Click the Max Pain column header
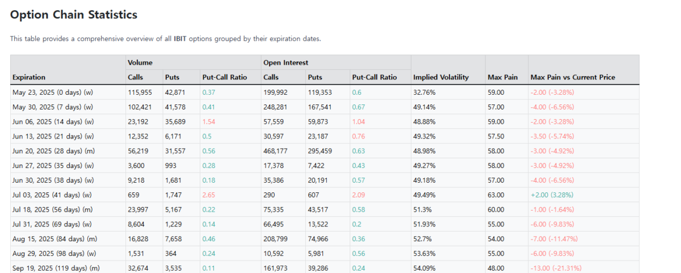Image resolution: width=681 pixels, height=273 pixels. point(503,77)
